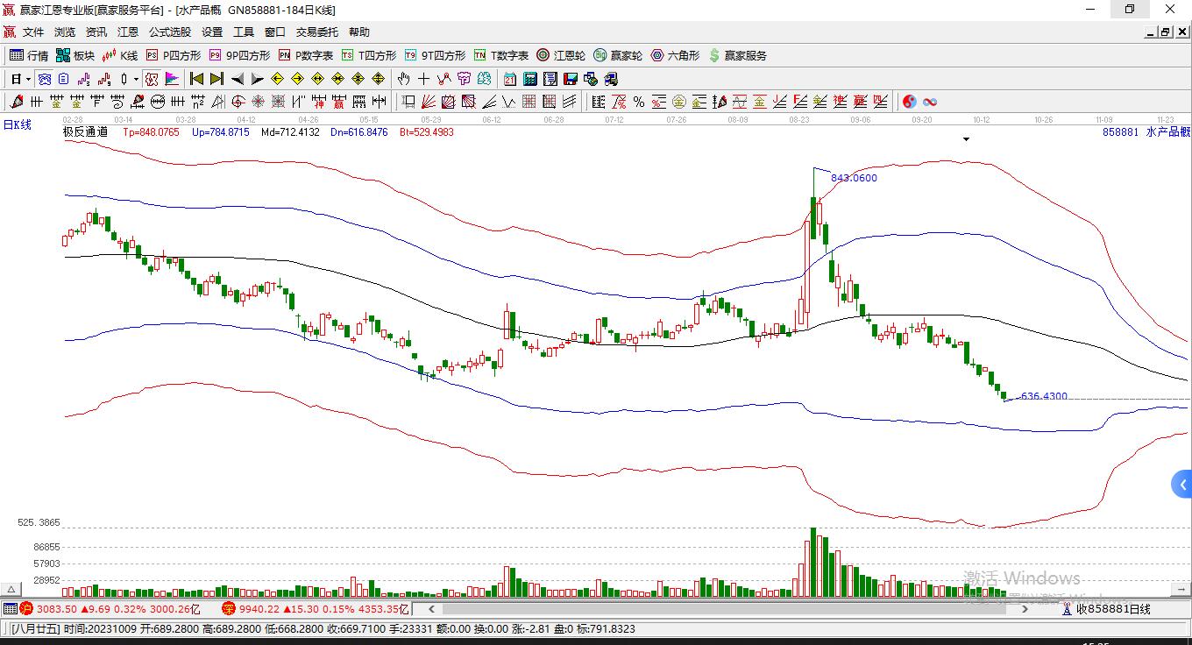Open the P四方形 tool
The image size is (1192, 645).
(174, 55)
